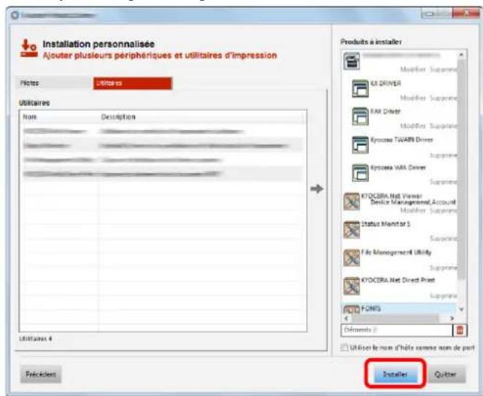Click Modifier under KX DRIVER

413,98
